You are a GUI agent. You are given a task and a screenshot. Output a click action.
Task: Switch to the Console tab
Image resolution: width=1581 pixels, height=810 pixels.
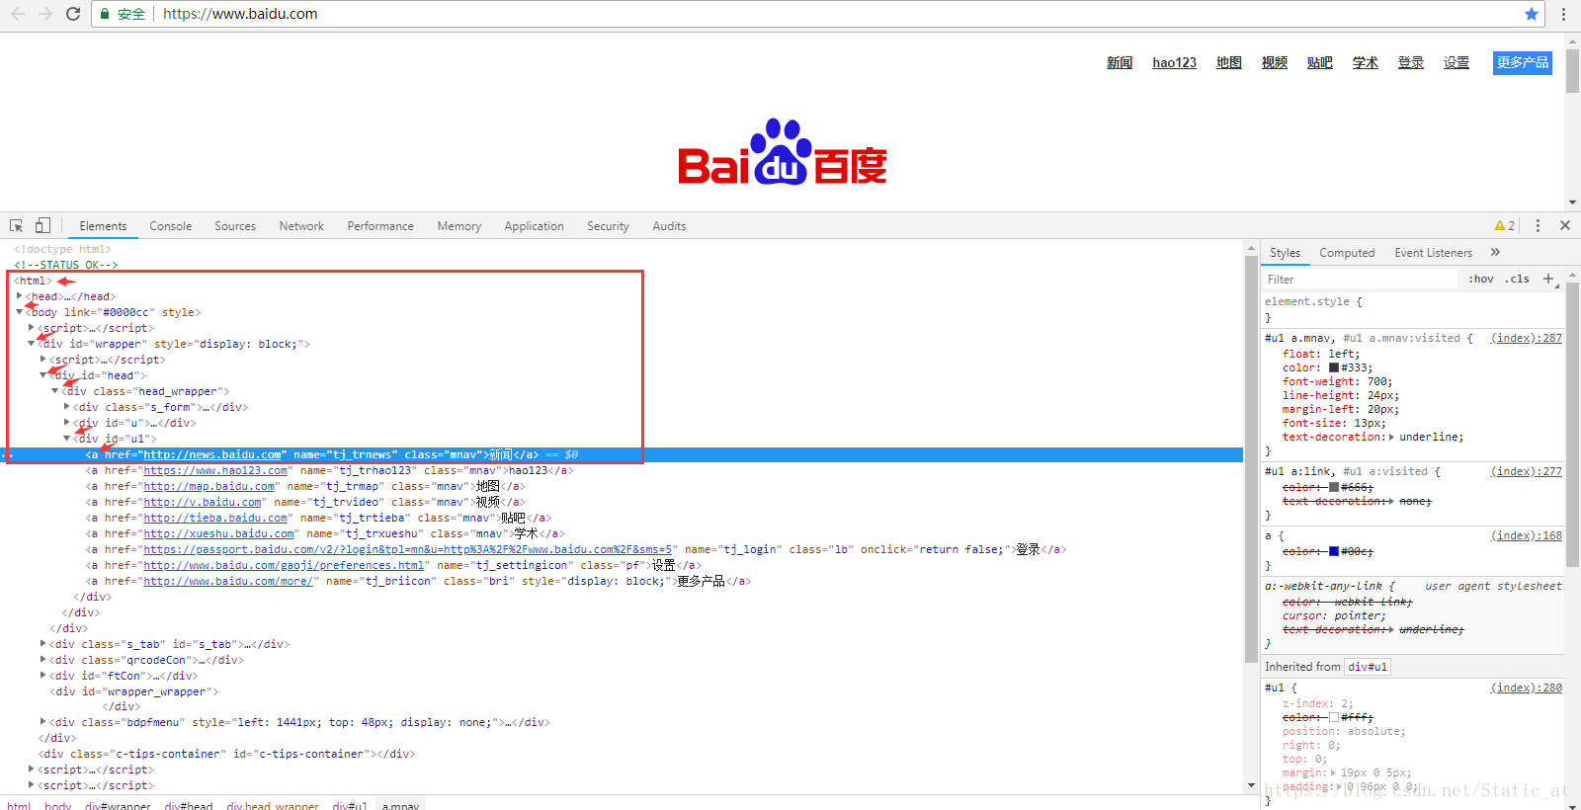[171, 226]
